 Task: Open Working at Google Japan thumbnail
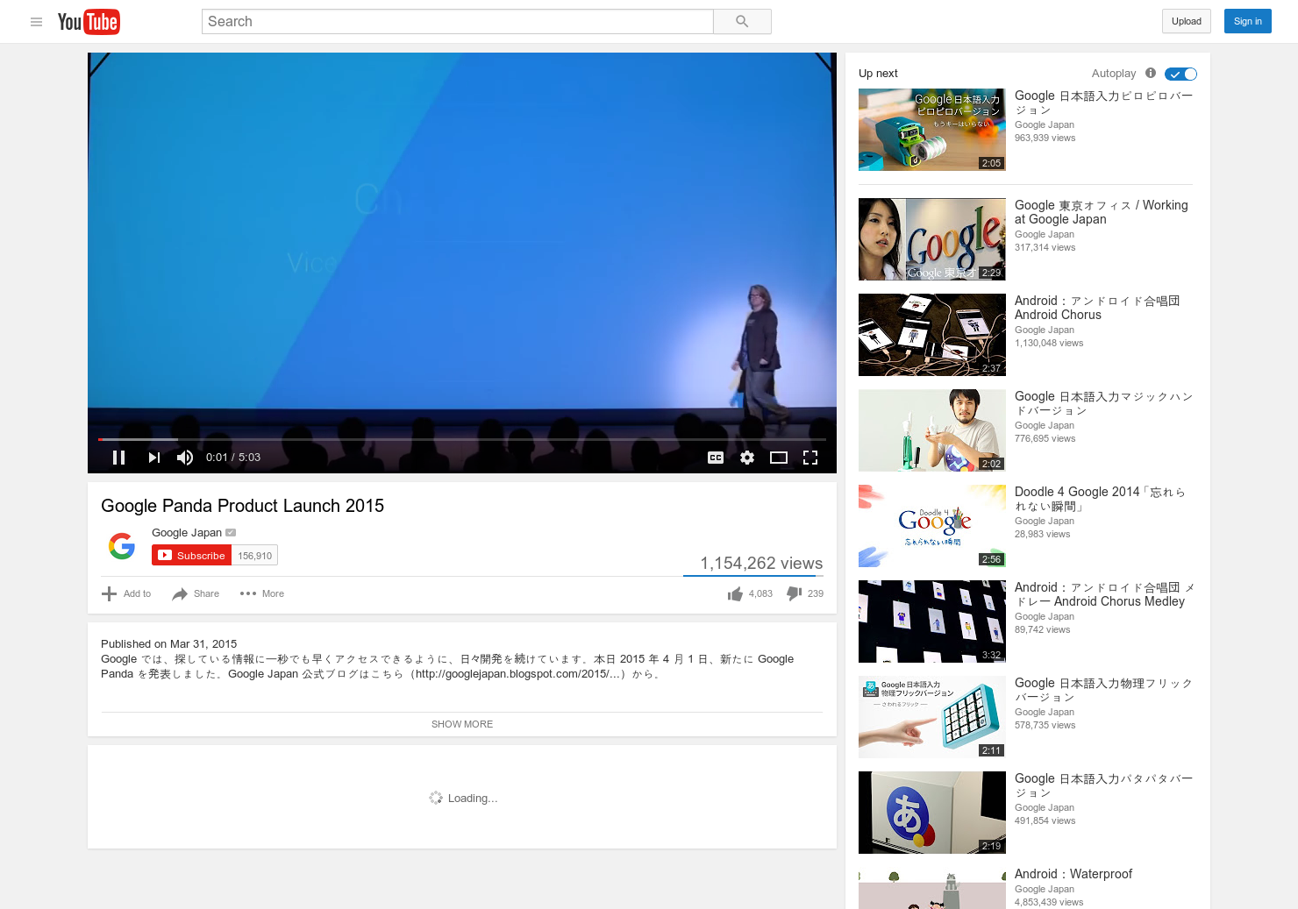tap(932, 239)
